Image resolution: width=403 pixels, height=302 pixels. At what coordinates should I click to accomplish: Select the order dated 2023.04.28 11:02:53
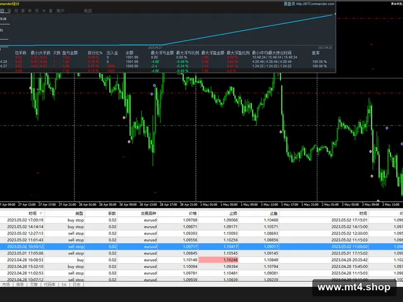click(201, 274)
